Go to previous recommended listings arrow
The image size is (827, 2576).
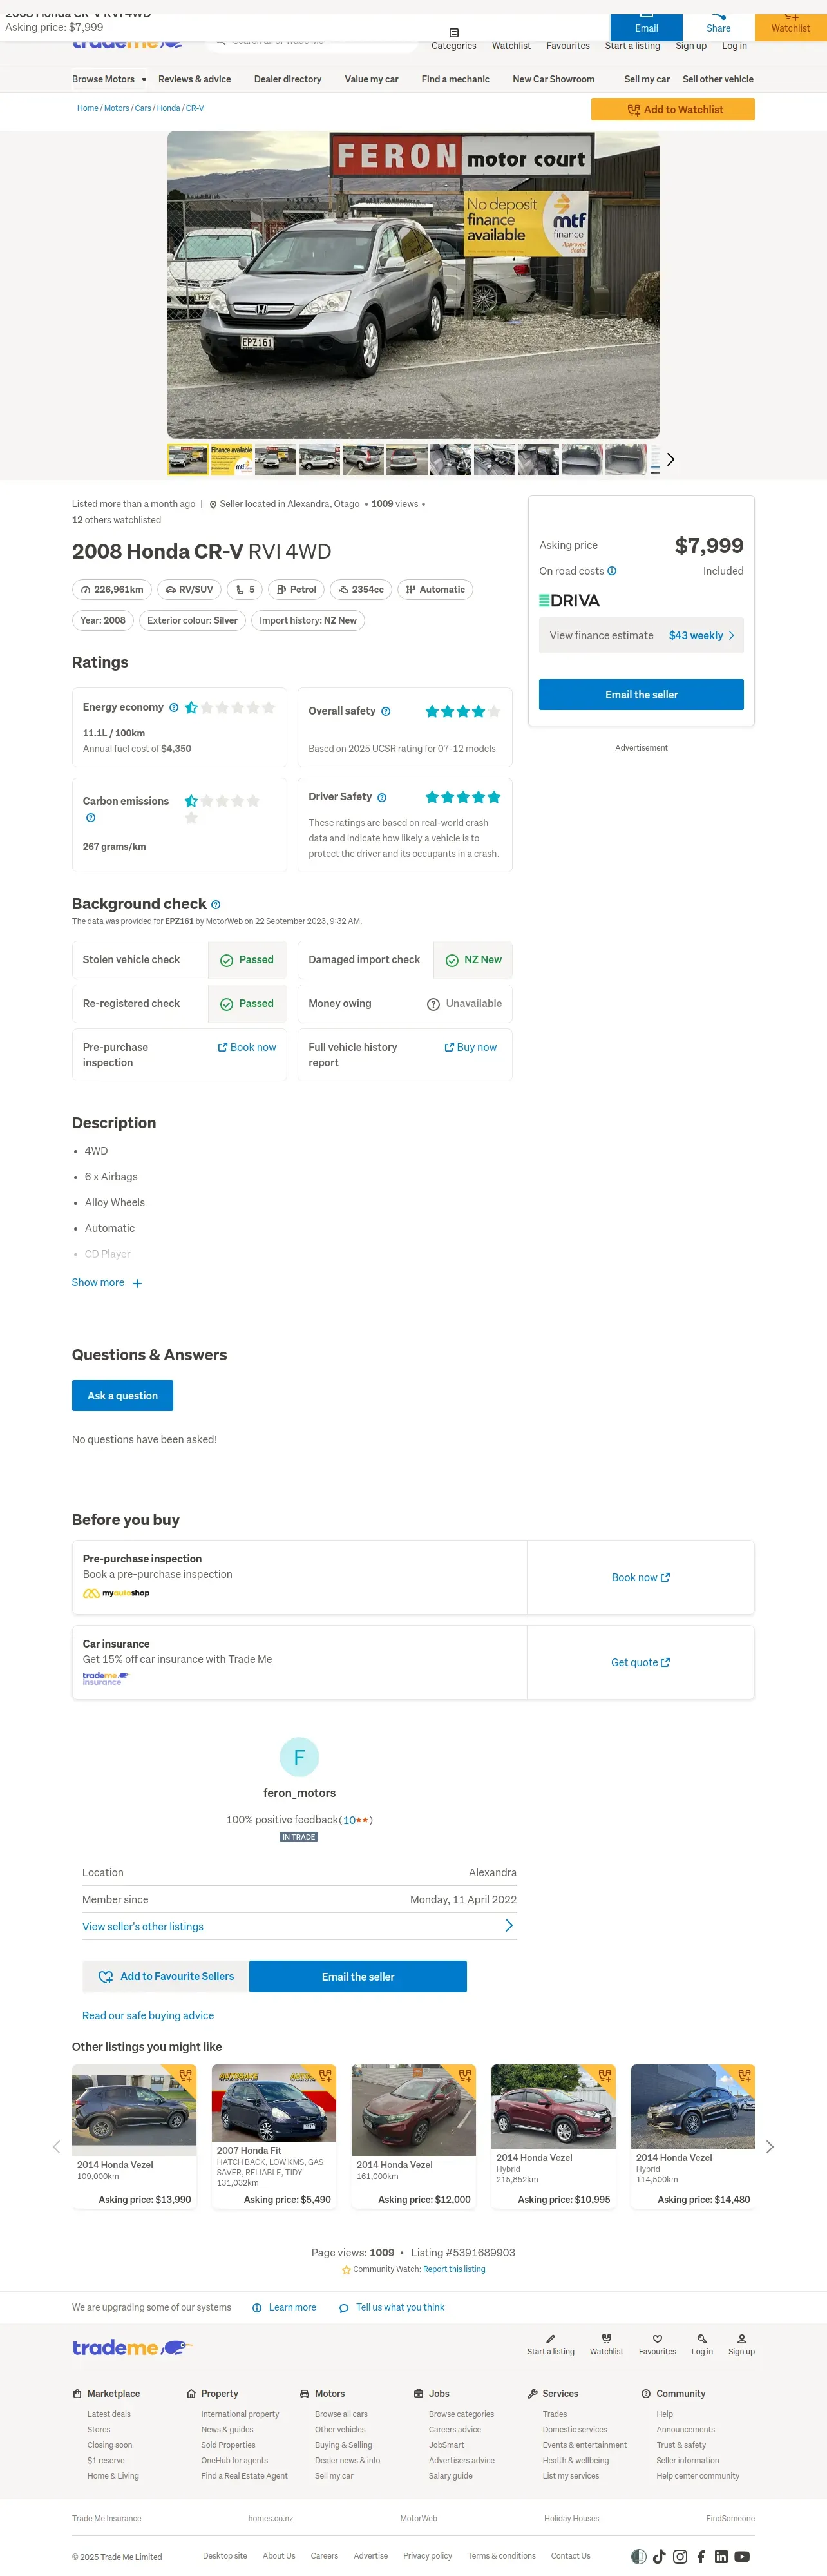pos(56,2147)
